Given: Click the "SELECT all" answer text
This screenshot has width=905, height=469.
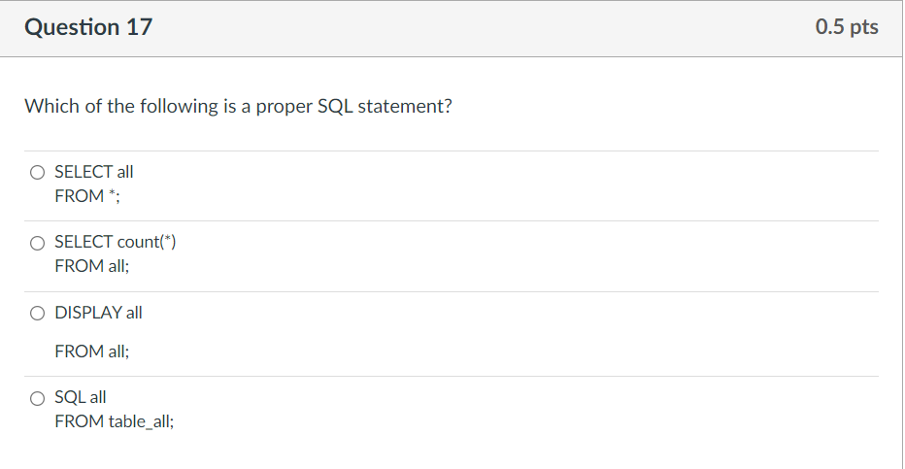Looking at the screenshot, I should (94, 172).
